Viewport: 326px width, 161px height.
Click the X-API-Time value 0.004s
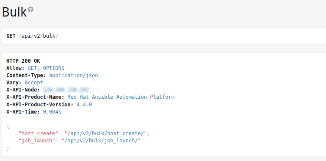tap(52, 112)
